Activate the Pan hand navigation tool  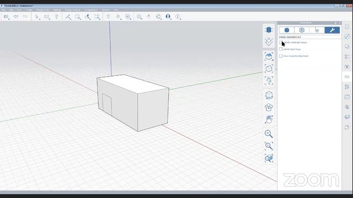[x=269, y=119]
